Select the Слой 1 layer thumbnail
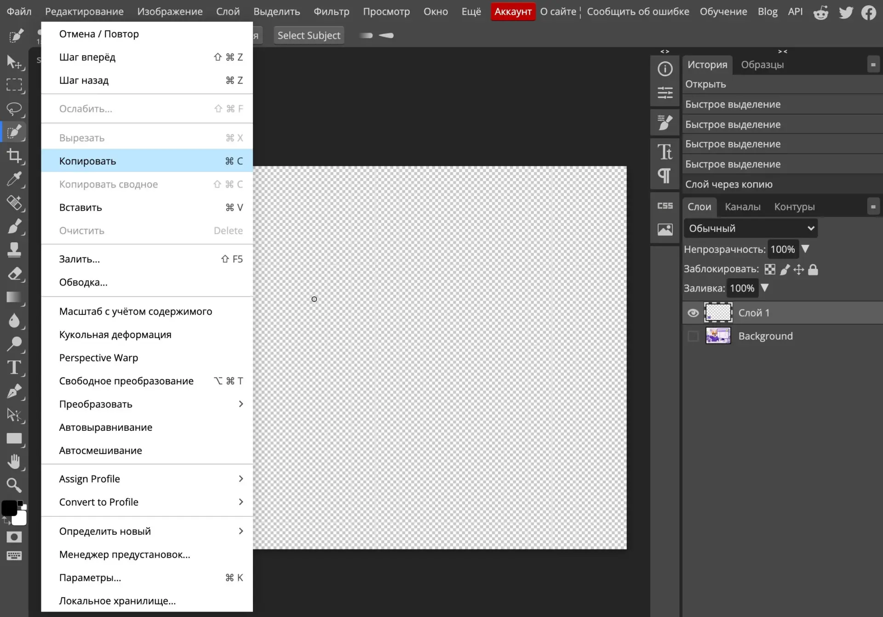Image resolution: width=883 pixels, height=617 pixels. [x=718, y=313]
